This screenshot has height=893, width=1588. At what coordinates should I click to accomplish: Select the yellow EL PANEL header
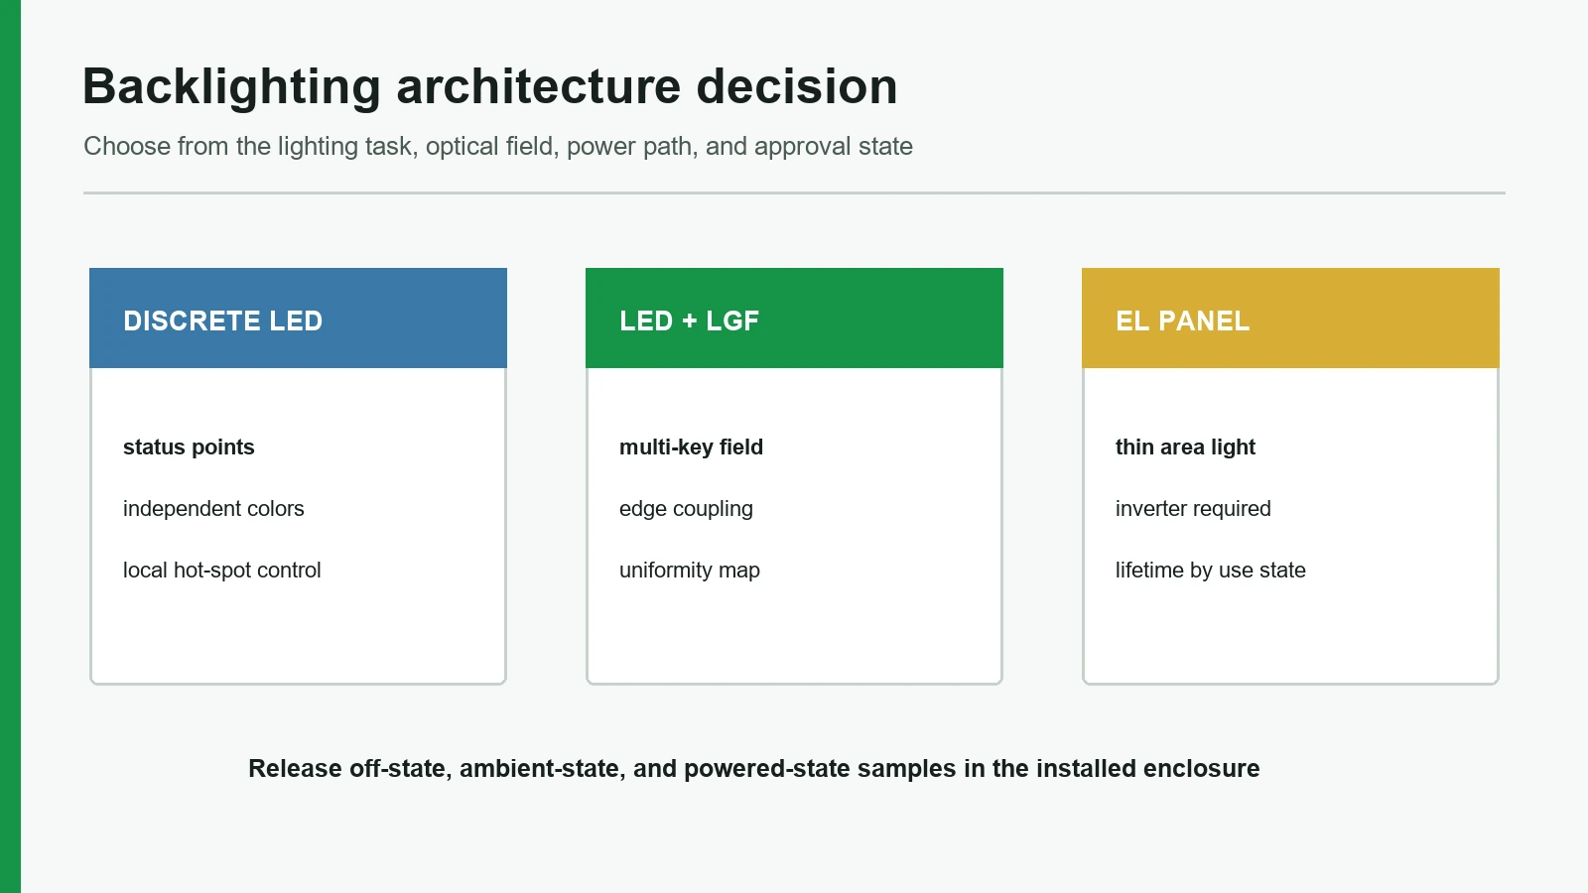[1290, 318]
